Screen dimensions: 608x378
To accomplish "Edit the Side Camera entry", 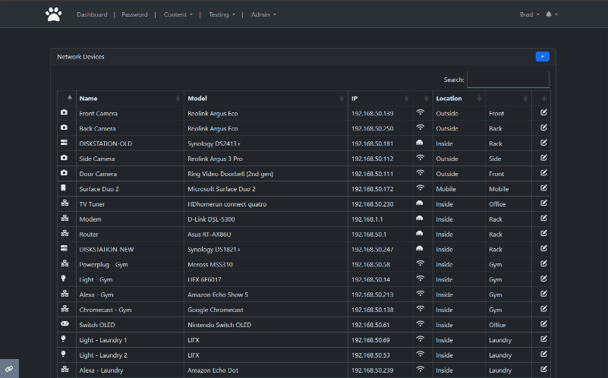I will pyautogui.click(x=543, y=158).
